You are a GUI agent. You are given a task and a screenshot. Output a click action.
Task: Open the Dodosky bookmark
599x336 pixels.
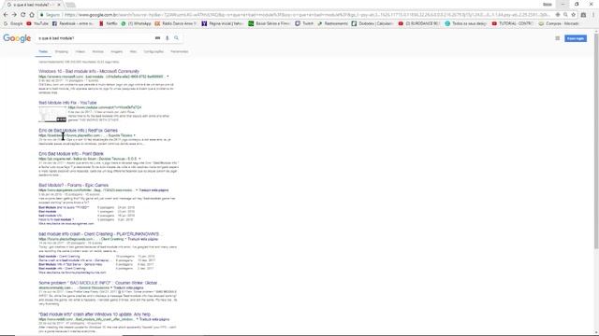(373, 23)
